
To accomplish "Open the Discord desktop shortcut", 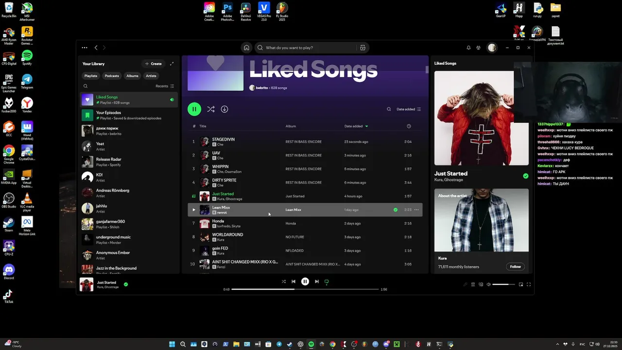I will point(8,272).
